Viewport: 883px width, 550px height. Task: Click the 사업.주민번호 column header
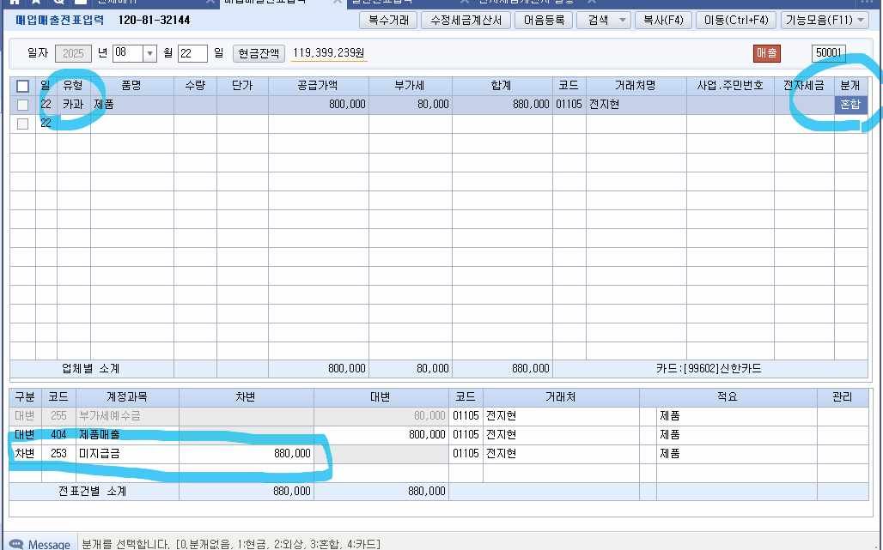(x=730, y=86)
